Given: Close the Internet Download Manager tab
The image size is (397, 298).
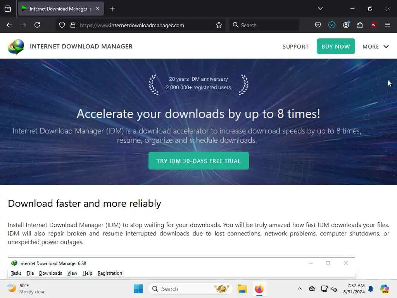Looking at the screenshot, I should (98, 9).
